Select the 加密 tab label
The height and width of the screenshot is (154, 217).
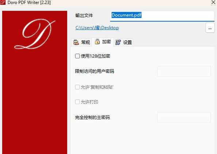click(106, 42)
